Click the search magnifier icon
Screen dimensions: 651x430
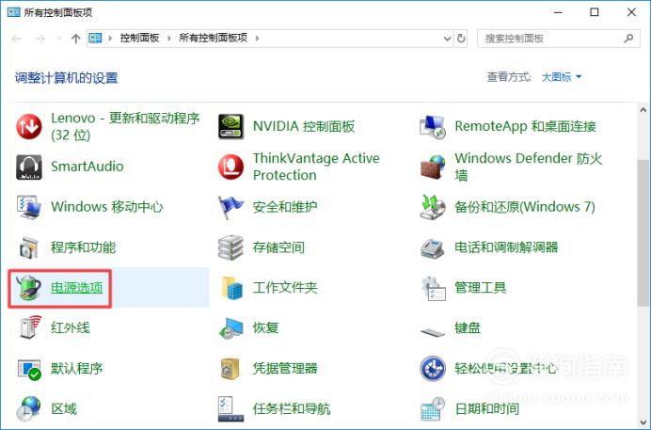coord(628,39)
